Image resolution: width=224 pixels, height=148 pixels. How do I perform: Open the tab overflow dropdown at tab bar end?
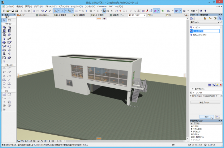click(x=186, y=15)
